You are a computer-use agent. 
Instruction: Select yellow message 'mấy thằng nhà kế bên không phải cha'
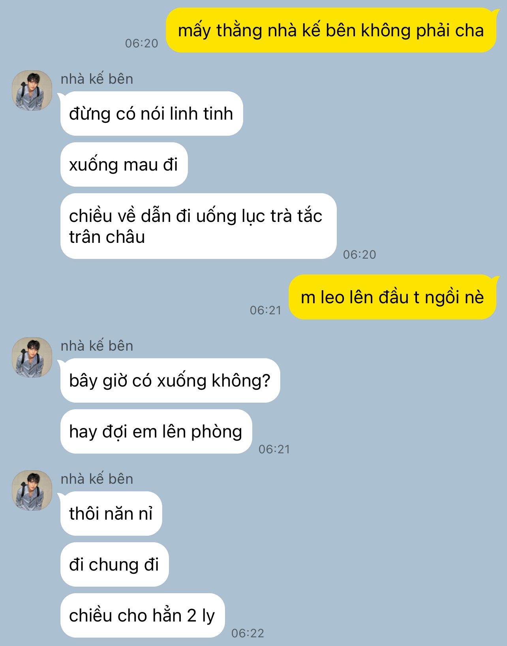pos(331,30)
